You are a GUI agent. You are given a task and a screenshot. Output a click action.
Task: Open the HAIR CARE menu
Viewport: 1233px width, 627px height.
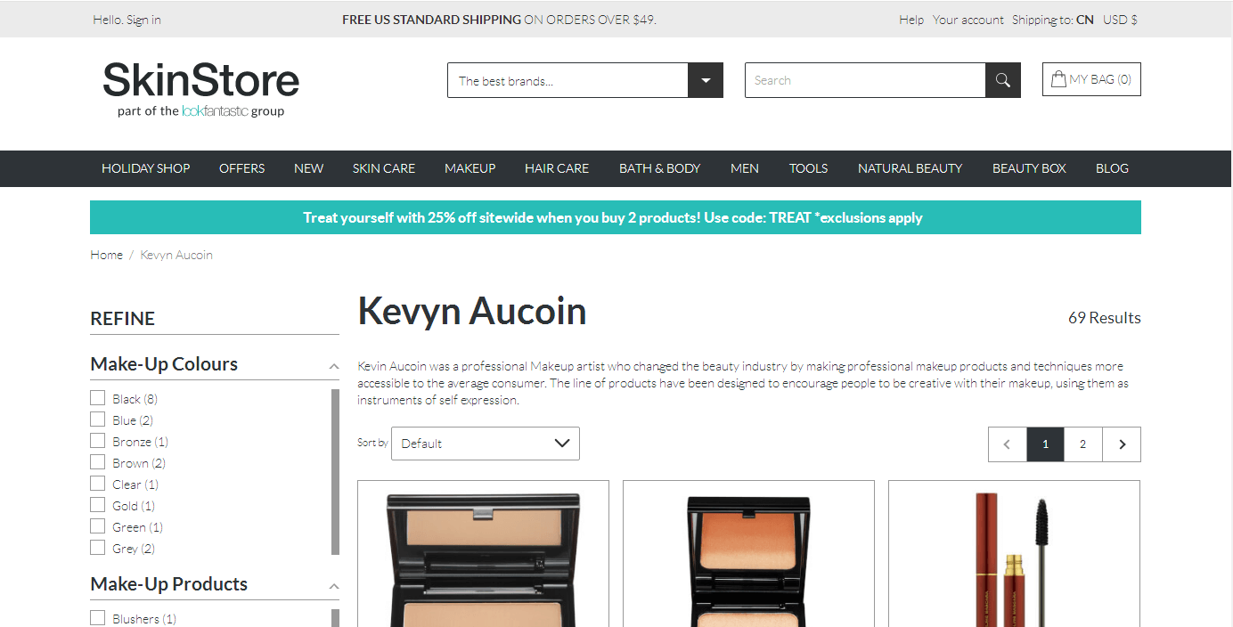coord(557,168)
